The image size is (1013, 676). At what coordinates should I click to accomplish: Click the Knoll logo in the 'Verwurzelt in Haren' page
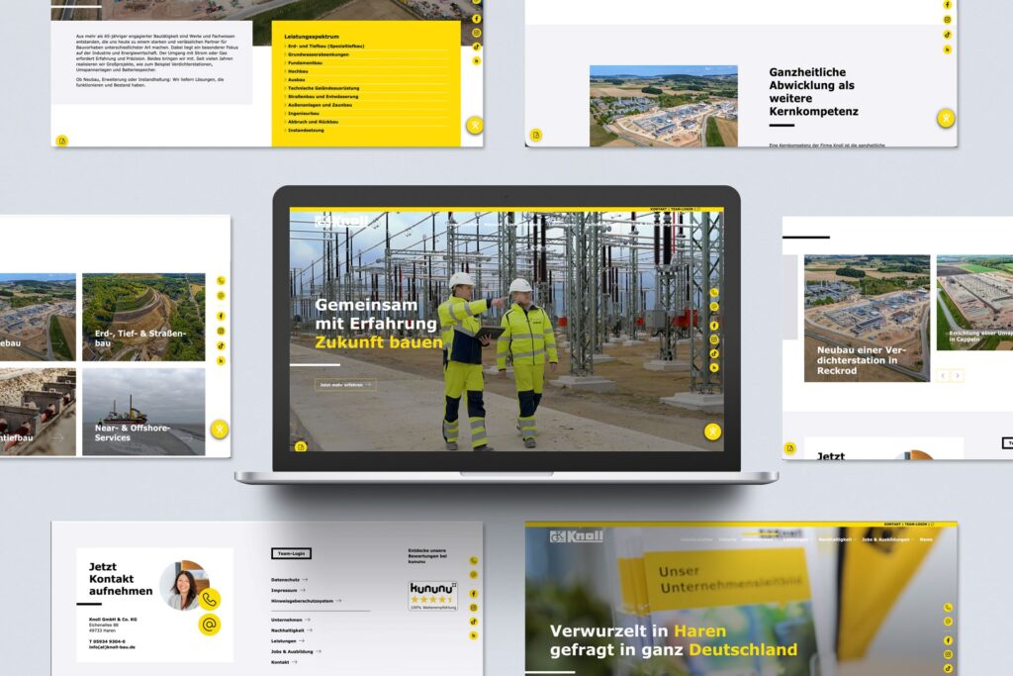point(577,535)
